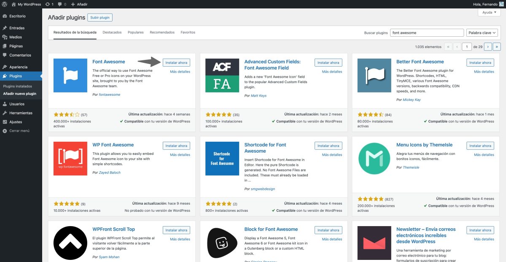Click the WordPress logo in the admin bar
Image resolution: width=506 pixels, height=262 pixels.
(x=5, y=4)
